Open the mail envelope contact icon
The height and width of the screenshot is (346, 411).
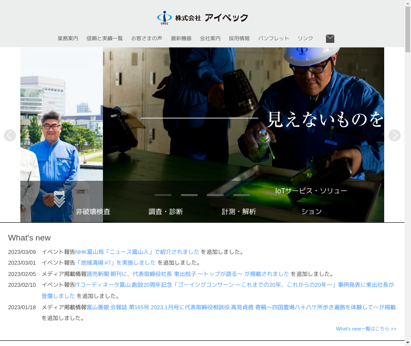click(330, 38)
